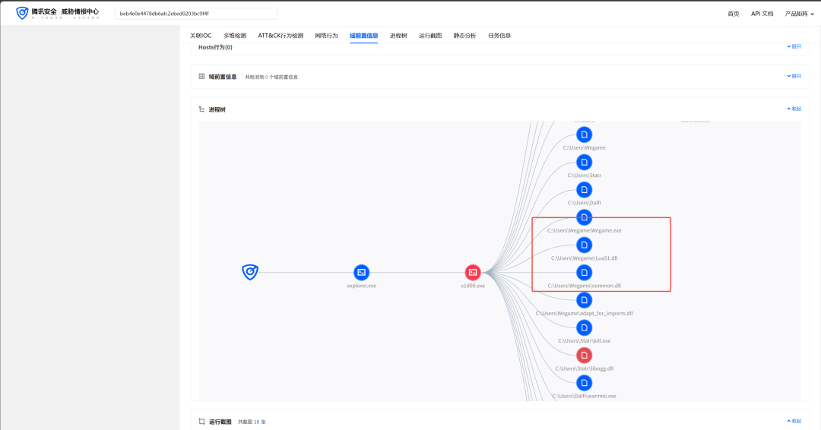Image resolution: width=821 pixels, height=430 pixels.
Task: Expand the 域前置信息 section
Action: [x=794, y=77]
